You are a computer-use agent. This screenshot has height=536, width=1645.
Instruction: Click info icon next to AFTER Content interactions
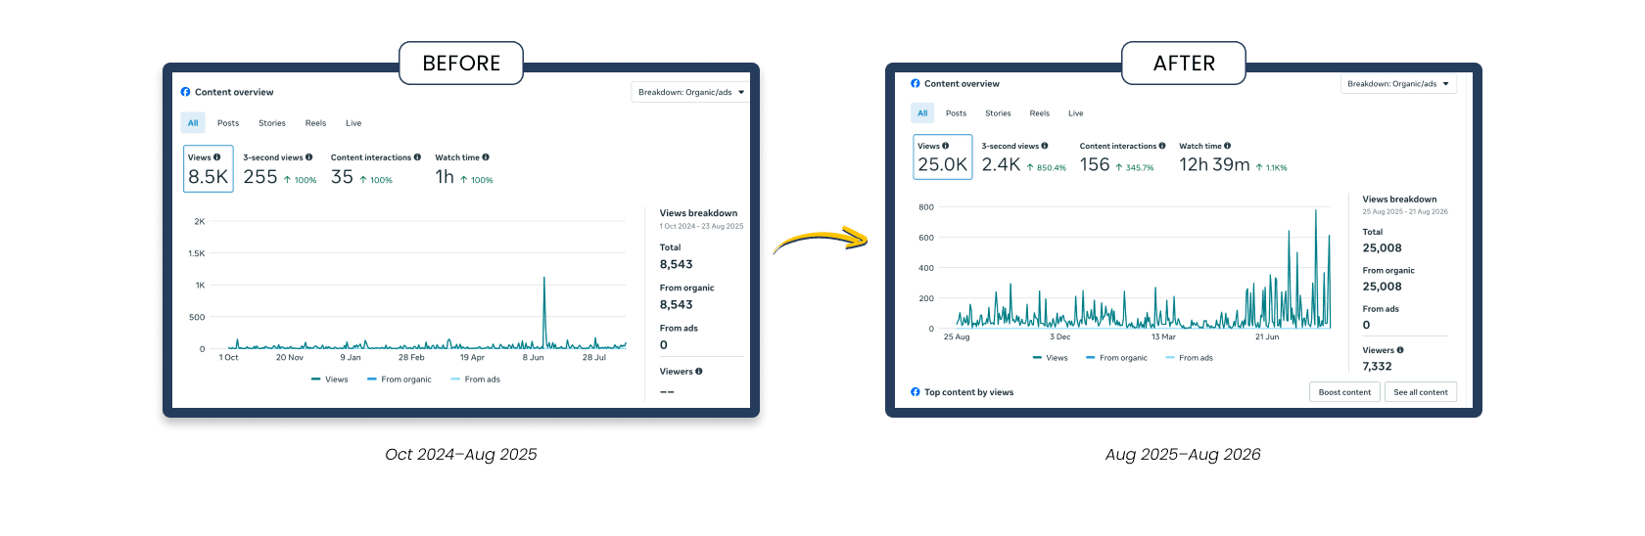click(1162, 146)
